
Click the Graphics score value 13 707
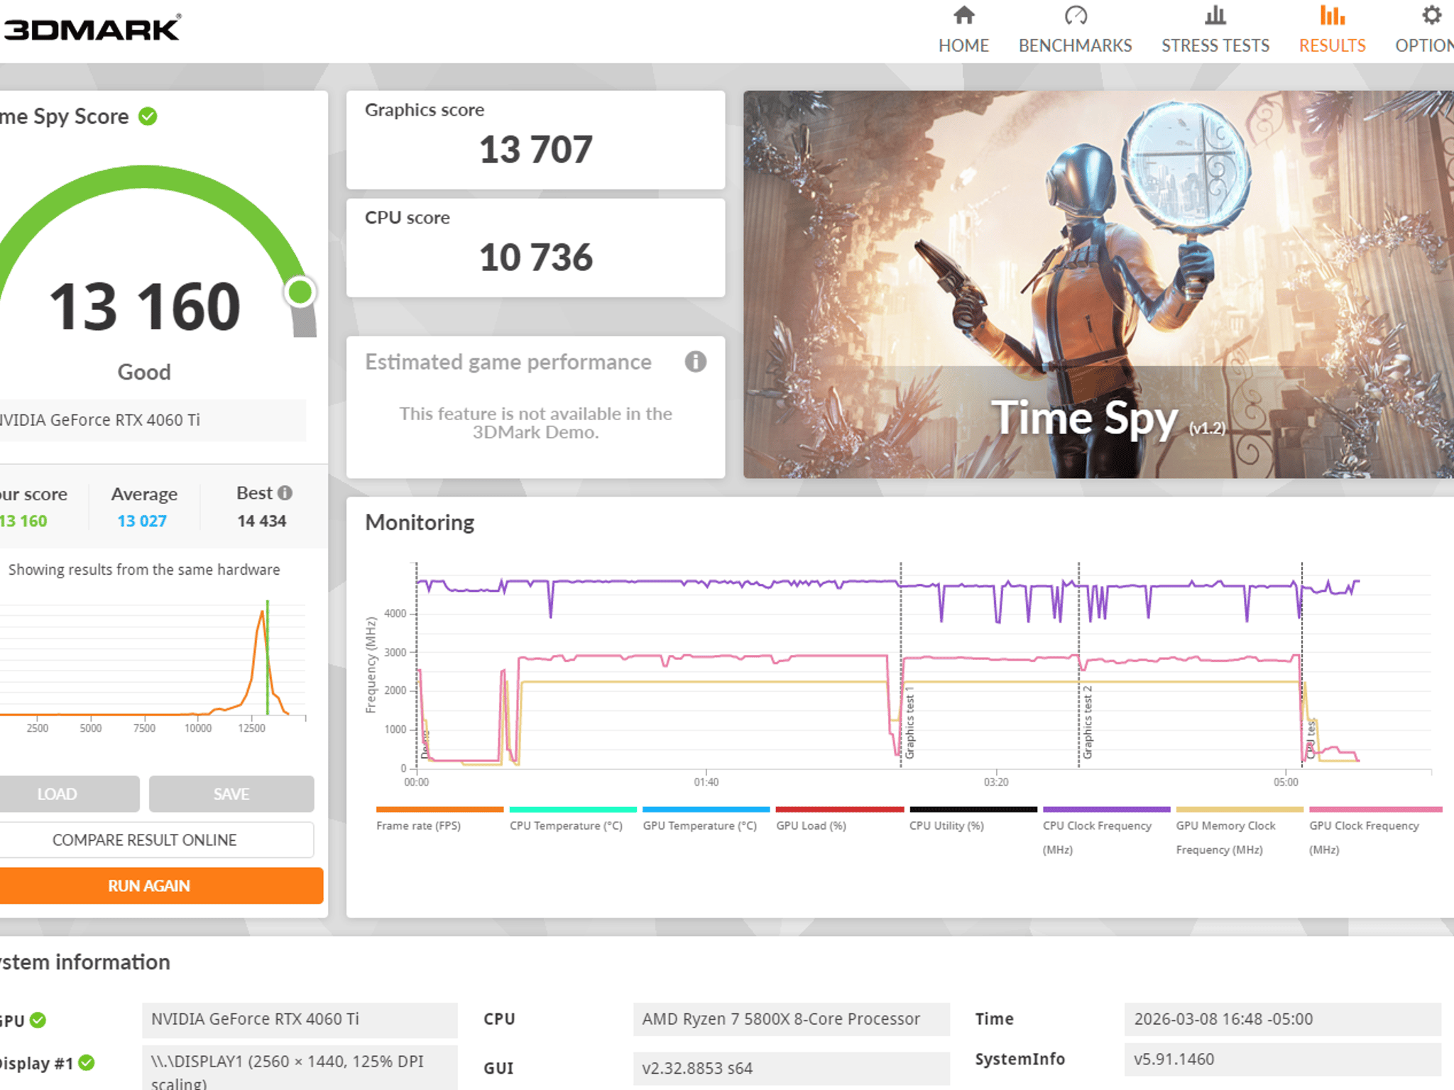pos(536,150)
